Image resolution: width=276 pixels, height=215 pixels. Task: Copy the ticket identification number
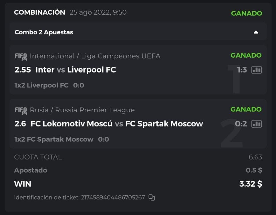[x=152, y=198]
